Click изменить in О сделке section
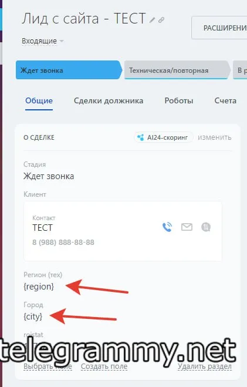This screenshot has width=247, height=387. (215, 137)
